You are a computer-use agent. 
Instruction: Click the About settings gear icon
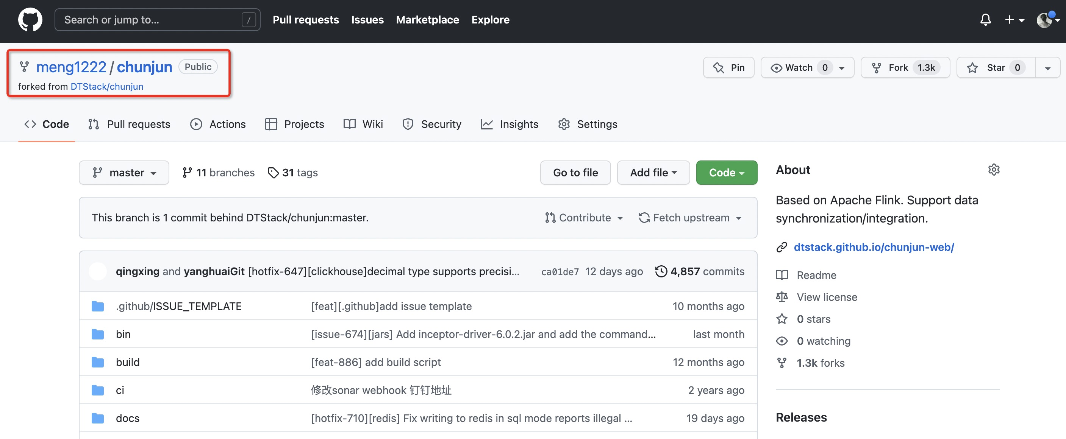pos(994,170)
